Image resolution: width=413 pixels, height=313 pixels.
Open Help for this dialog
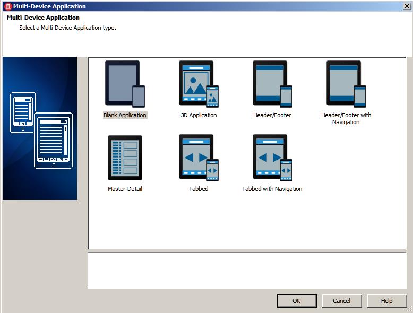(x=386, y=301)
